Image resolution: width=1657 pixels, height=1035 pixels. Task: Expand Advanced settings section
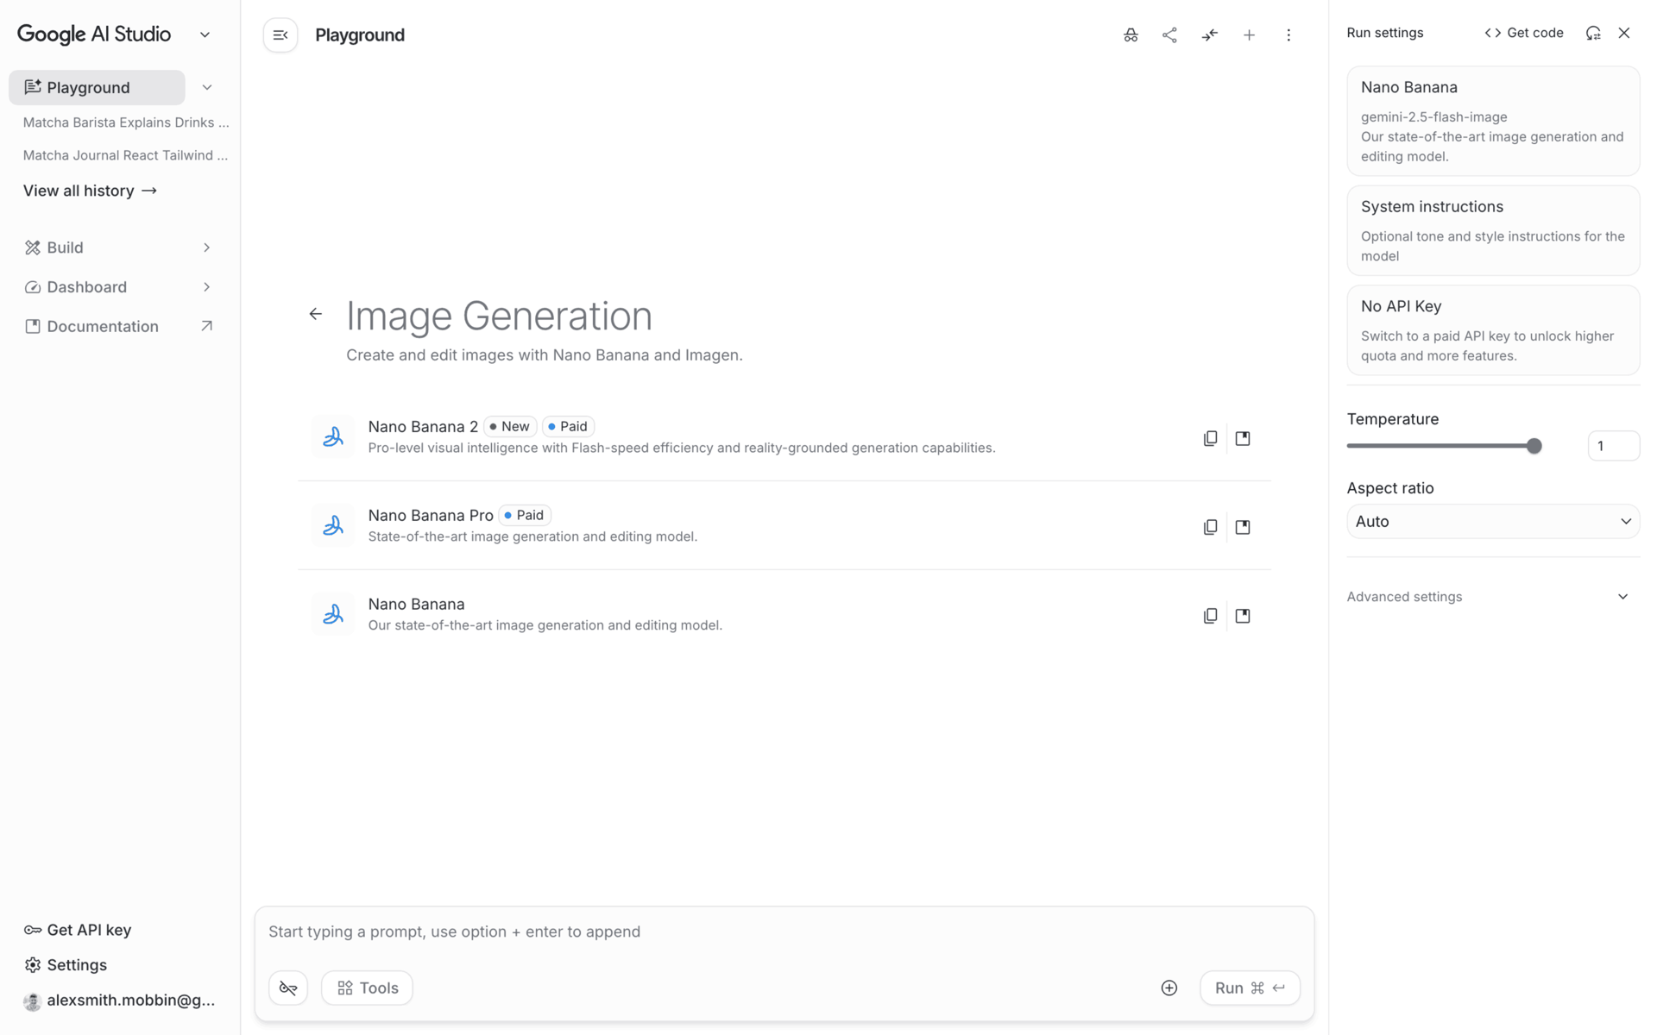coord(1493,597)
